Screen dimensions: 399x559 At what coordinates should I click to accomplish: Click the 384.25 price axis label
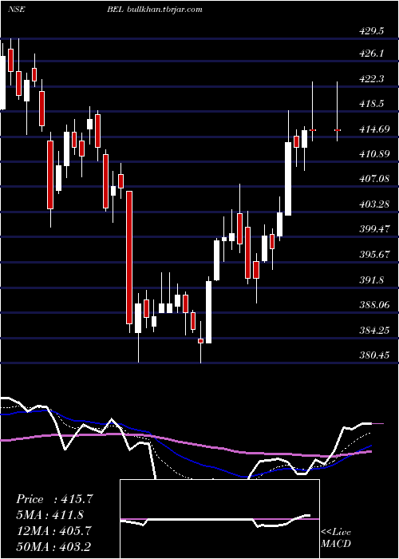(x=373, y=331)
